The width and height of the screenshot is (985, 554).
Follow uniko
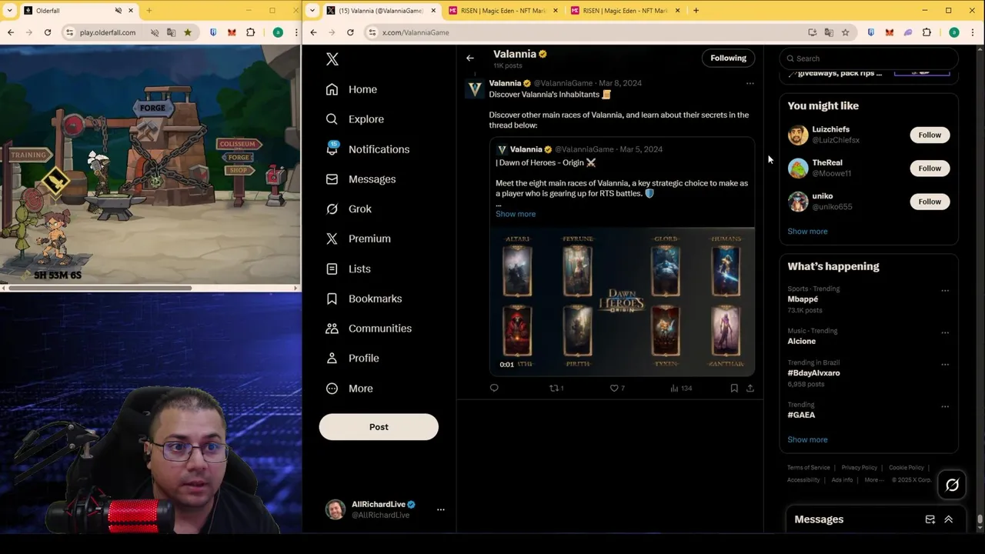930,202
